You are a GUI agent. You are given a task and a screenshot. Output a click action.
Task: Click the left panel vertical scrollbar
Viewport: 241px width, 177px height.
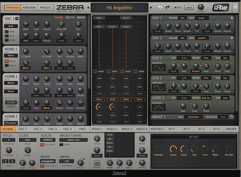tap(89, 52)
